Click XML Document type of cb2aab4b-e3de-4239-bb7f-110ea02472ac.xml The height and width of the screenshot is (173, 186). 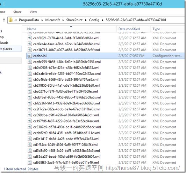click(x=164, y=73)
